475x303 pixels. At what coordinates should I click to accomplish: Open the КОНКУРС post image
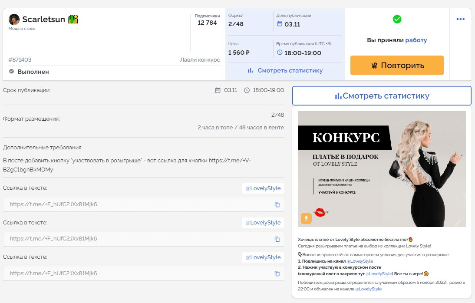pyautogui.click(x=382, y=169)
